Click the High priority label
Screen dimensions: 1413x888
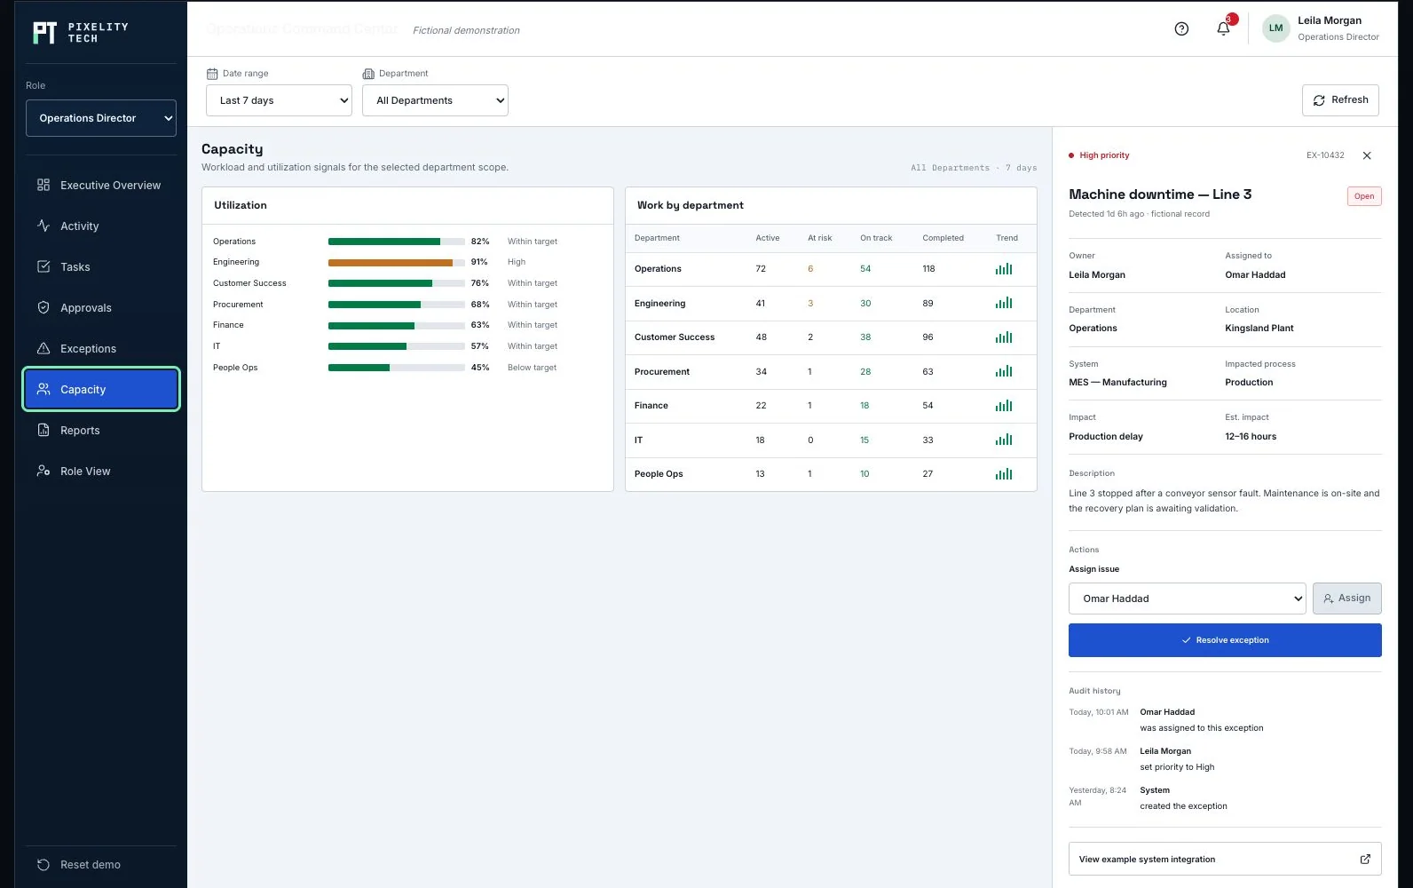tap(1104, 155)
